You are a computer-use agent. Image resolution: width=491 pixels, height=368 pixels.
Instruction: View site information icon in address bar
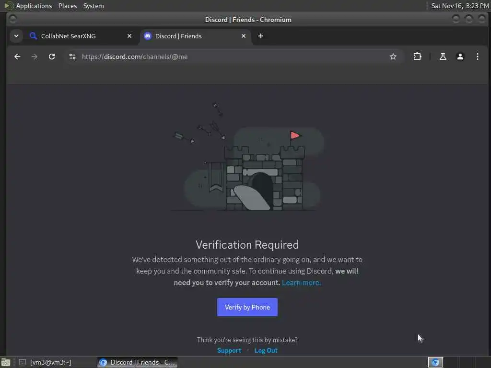click(72, 57)
